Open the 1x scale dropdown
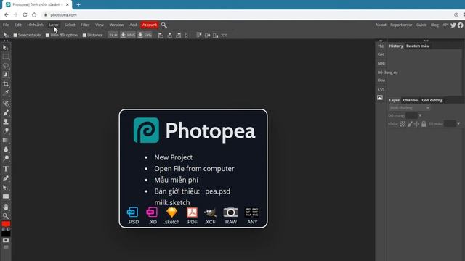The image size is (465, 261). point(113,36)
